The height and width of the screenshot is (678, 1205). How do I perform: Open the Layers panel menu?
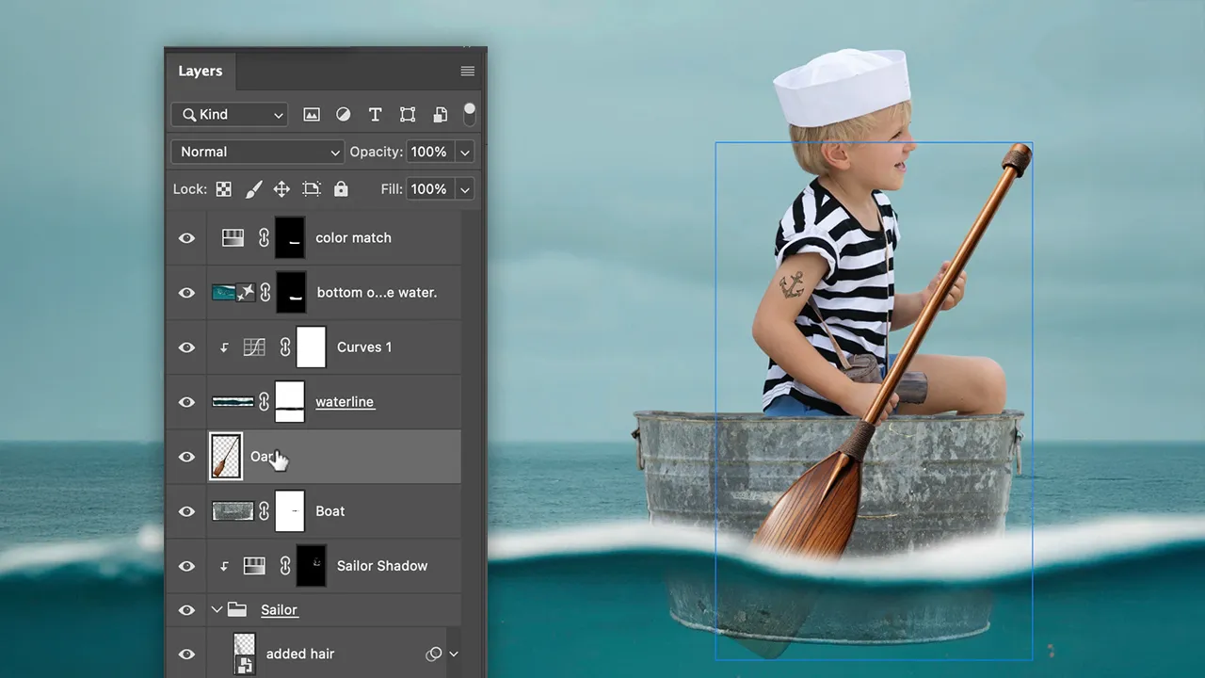click(468, 72)
